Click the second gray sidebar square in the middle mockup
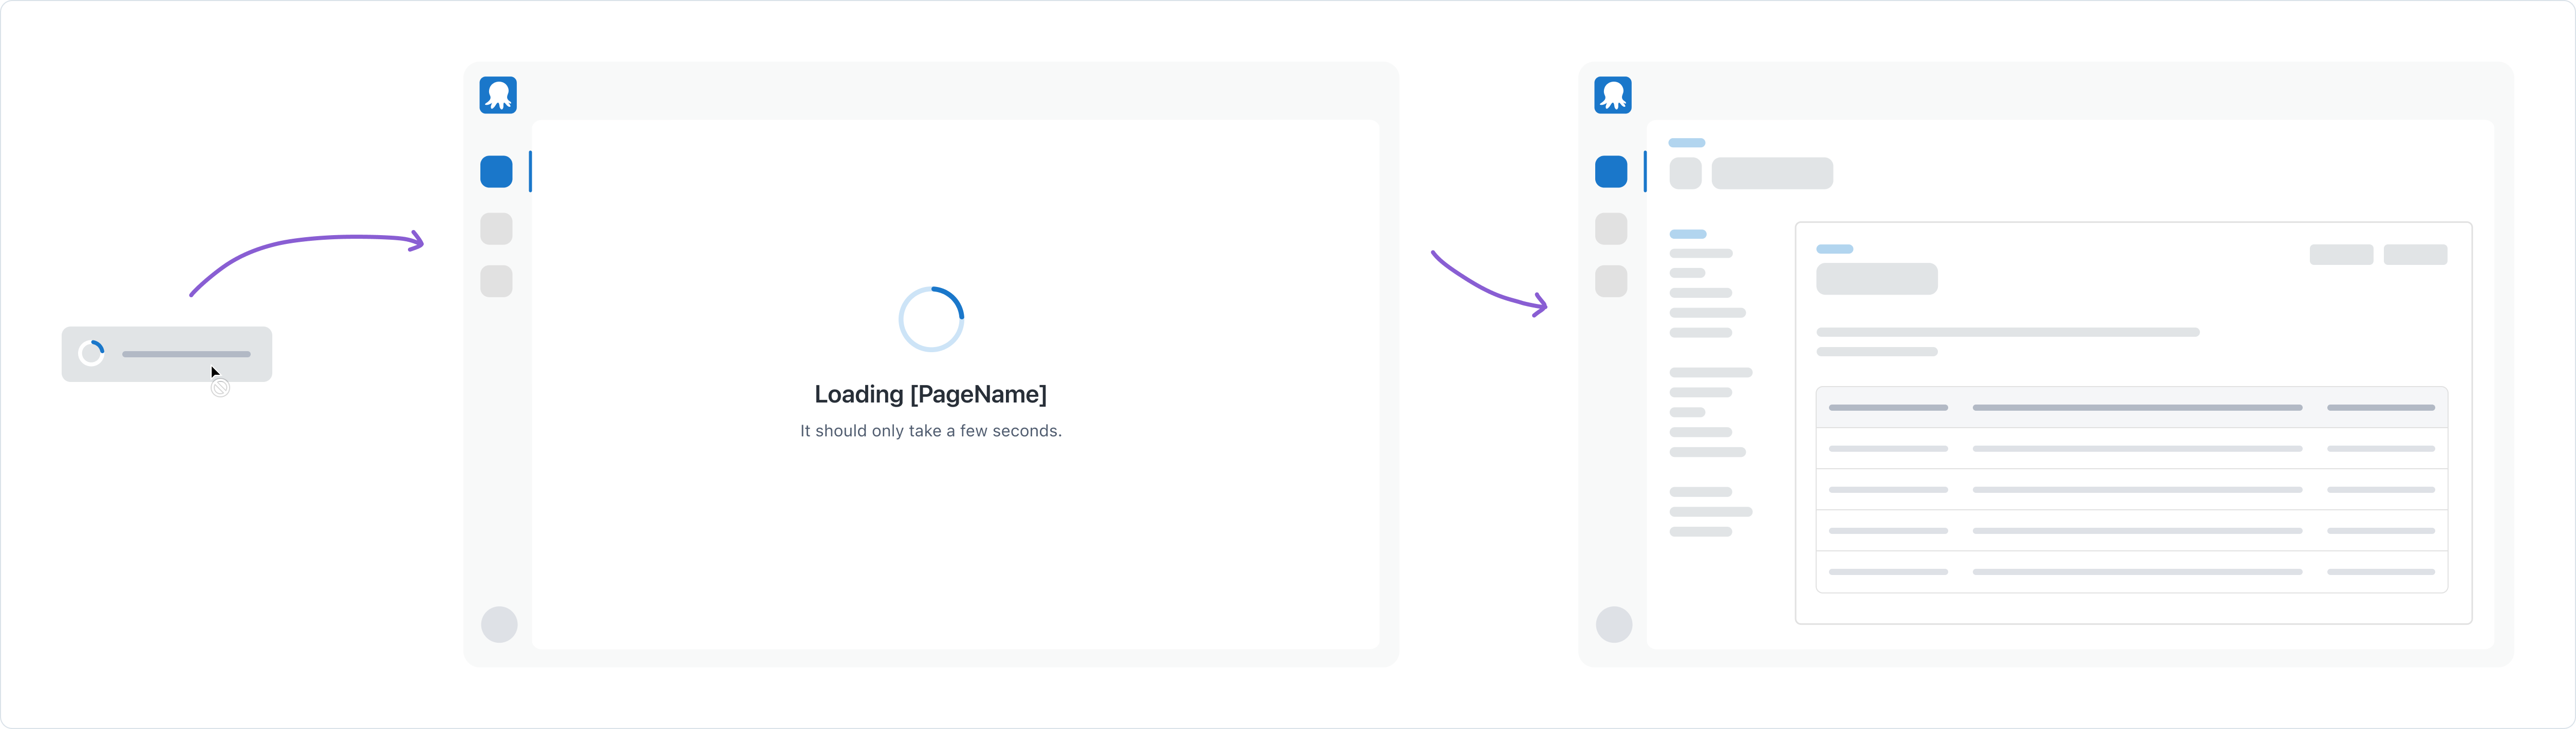 click(x=496, y=281)
